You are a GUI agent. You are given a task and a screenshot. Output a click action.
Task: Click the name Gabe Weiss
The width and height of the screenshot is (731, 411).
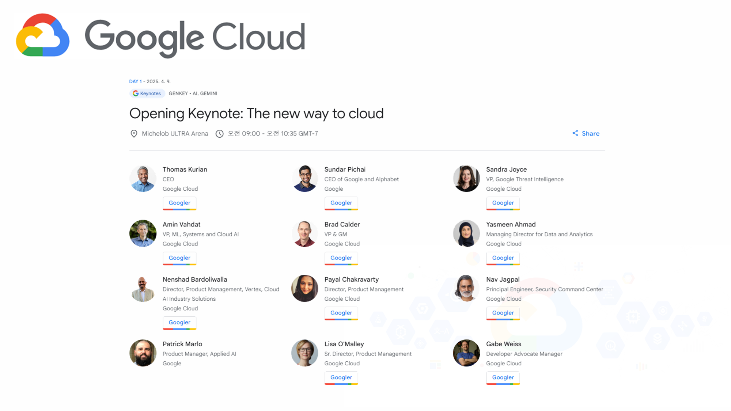(504, 344)
